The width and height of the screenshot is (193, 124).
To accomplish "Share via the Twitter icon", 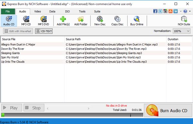I will pyautogui.click(x=160, y=11).
